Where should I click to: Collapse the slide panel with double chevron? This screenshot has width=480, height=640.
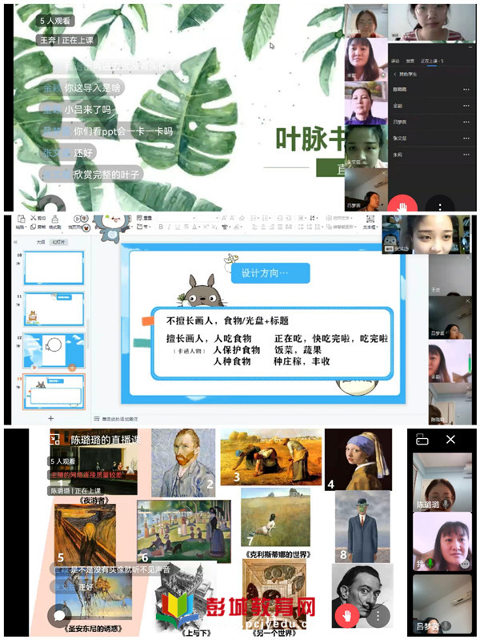coord(16,242)
